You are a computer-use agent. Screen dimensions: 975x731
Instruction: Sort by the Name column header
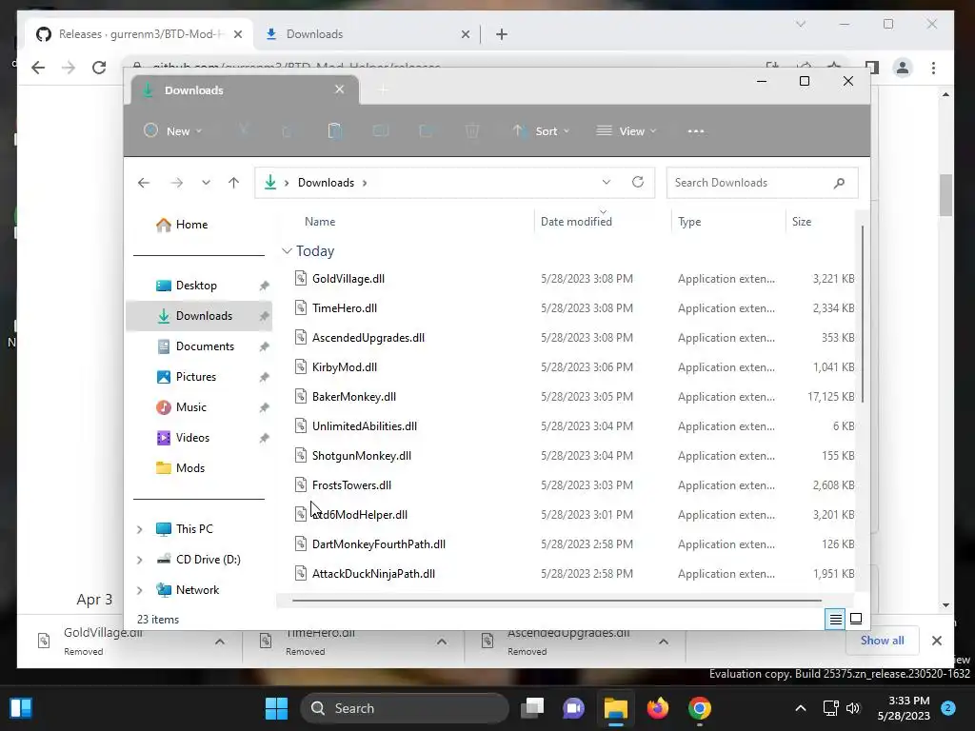pyautogui.click(x=320, y=221)
